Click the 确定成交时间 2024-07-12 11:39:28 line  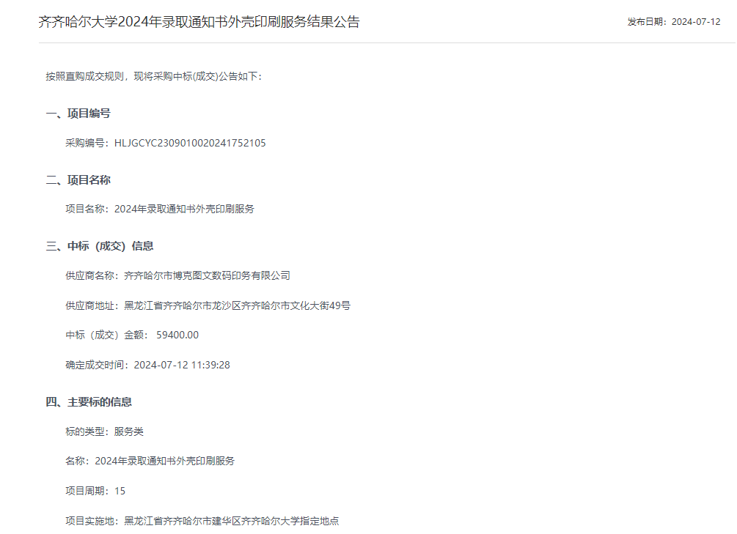(148, 365)
